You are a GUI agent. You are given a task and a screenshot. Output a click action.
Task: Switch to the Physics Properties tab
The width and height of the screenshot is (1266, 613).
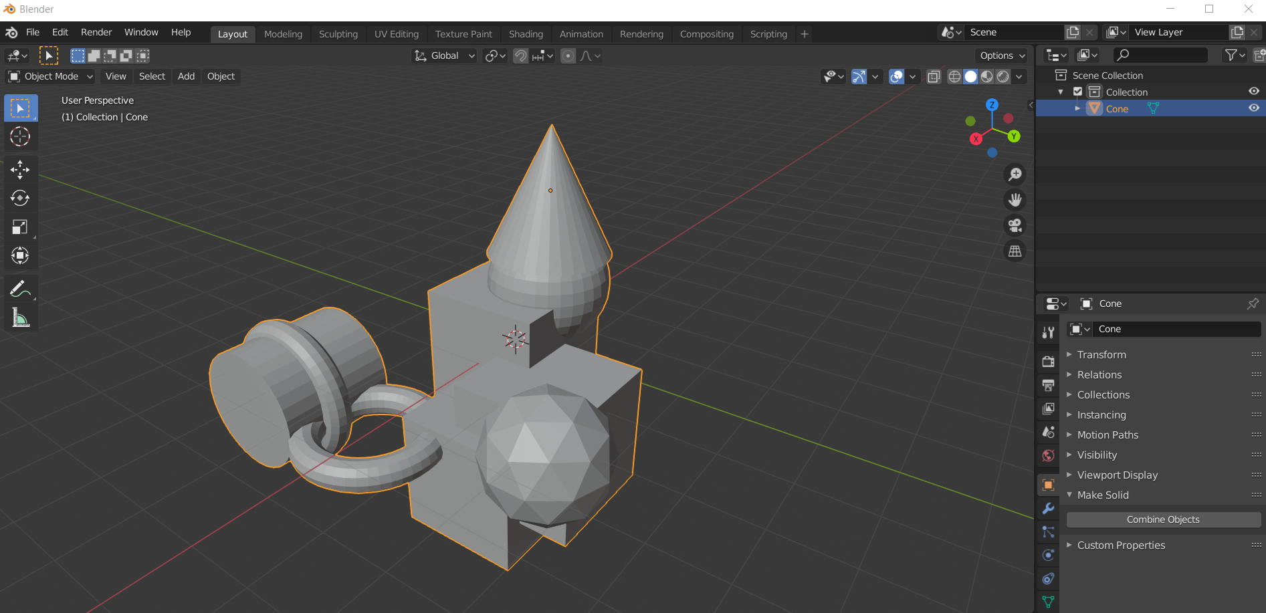(1047, 554)
